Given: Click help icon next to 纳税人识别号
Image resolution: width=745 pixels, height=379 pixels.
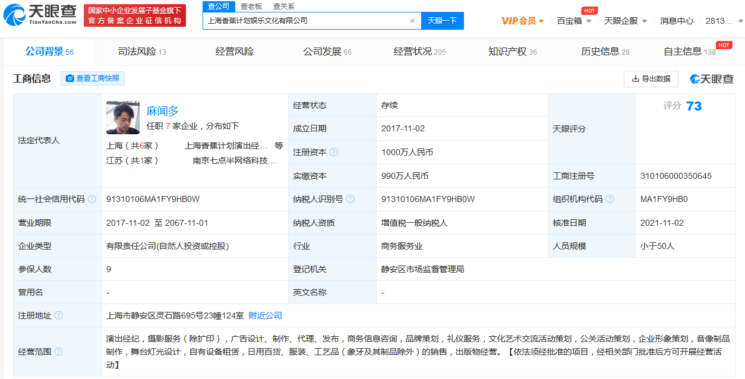Looking at the screenshot, I should point(351,199).
